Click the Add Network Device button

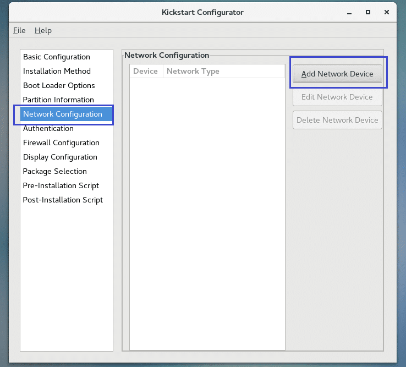coord(337,74)
